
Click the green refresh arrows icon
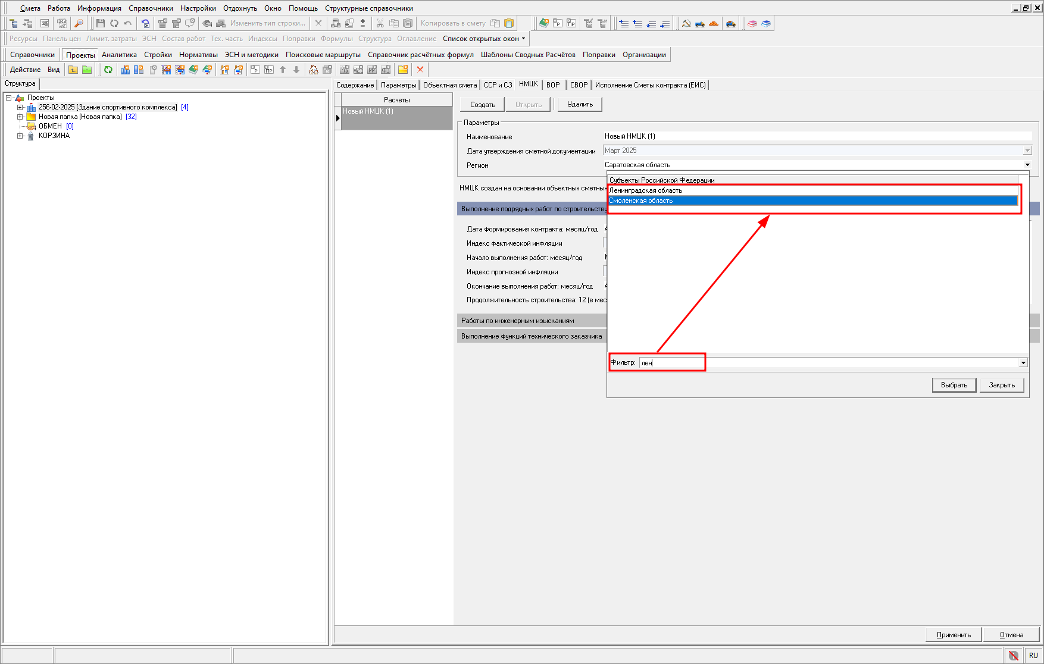(108, 70)
